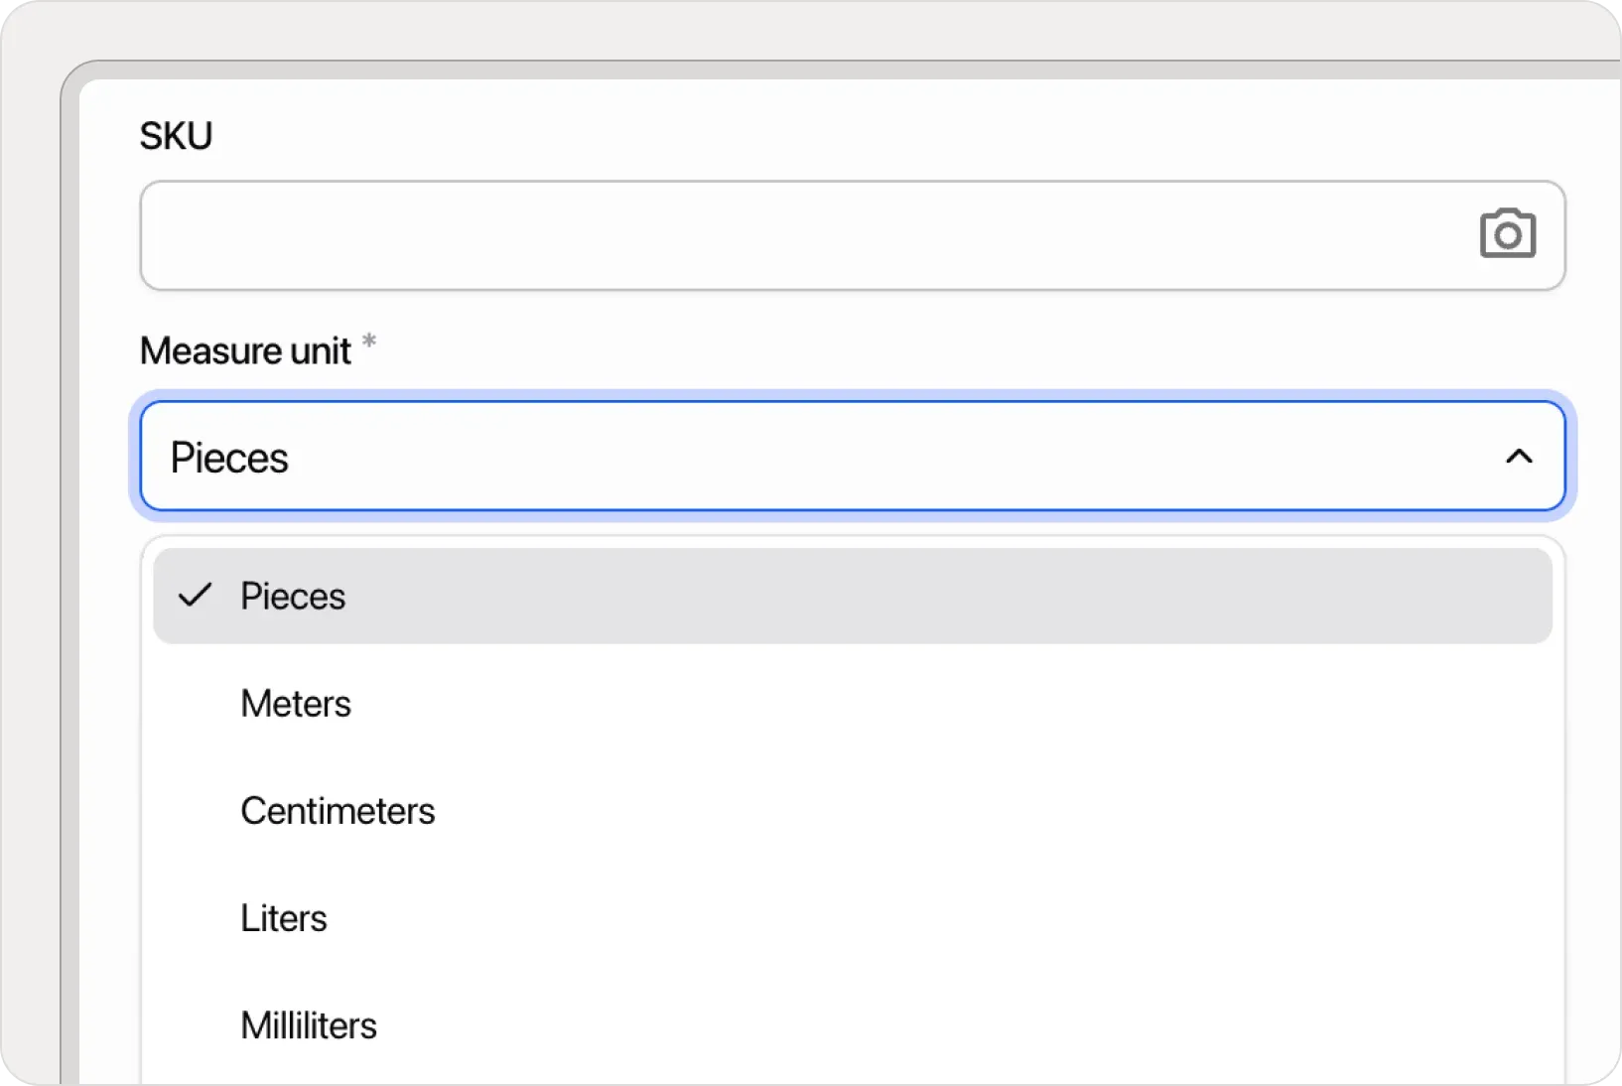Pick Centimeters in the dropdown options

[338, 811]
